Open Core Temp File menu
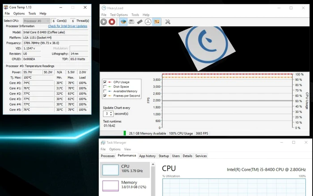313x196 pixels. coord(7,13)
